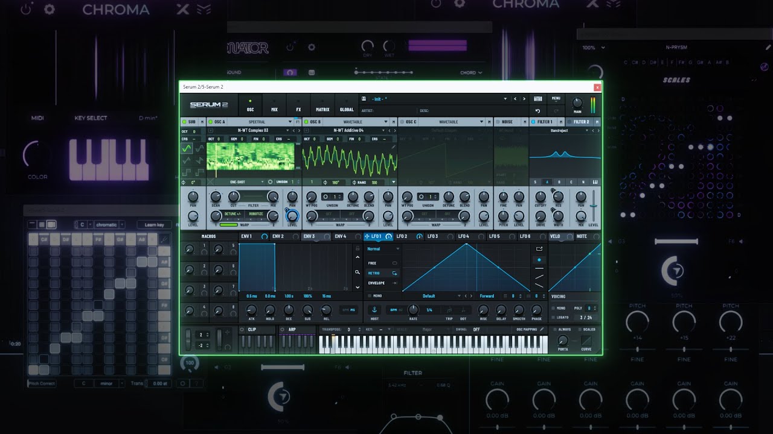The width and height of the screenshot is (773, 434).
Task: Toggle the SUB oscillator enable light
Action: pyautogui.click(x=184, y=122)
